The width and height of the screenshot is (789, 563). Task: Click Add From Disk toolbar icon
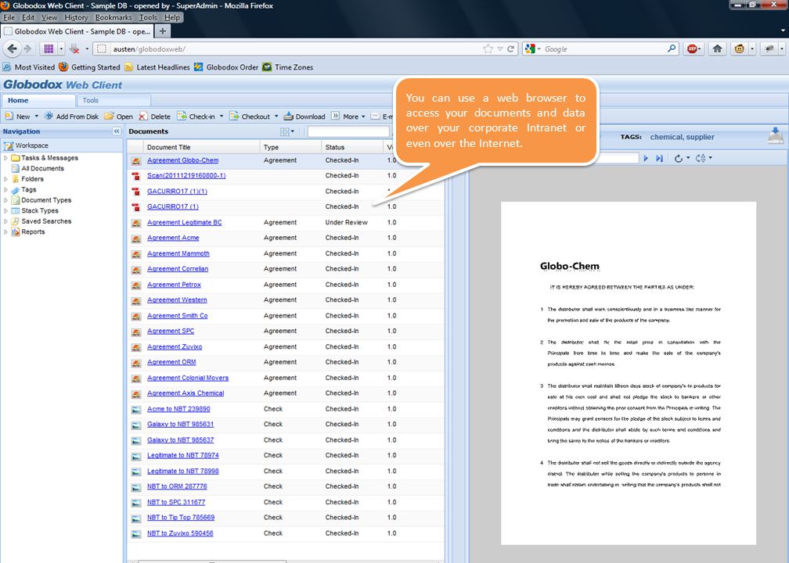(x=49, y=116)
